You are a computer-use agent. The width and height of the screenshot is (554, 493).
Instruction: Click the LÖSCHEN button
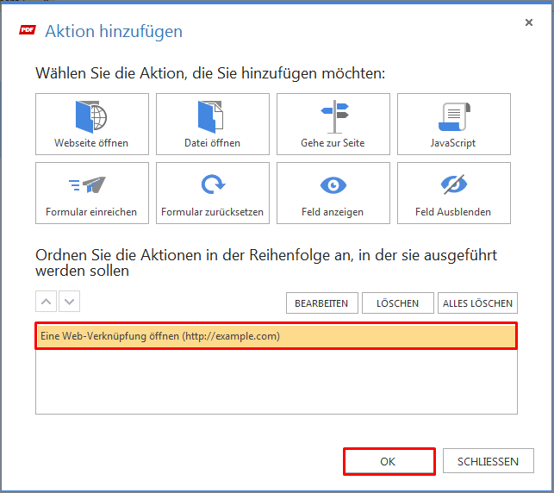click(x=398, y=303)
